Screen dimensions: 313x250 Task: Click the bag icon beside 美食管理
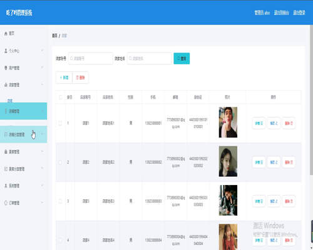pos(6,152)
